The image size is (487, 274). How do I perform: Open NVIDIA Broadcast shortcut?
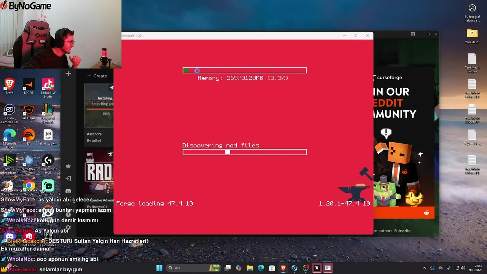pos(10,165)
